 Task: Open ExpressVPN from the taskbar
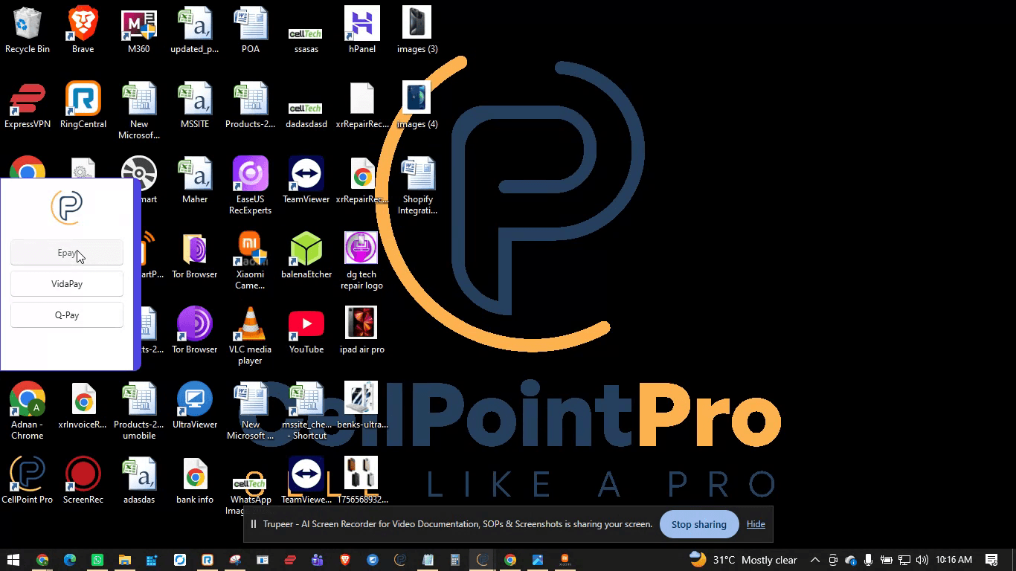[x=290, y=560]
